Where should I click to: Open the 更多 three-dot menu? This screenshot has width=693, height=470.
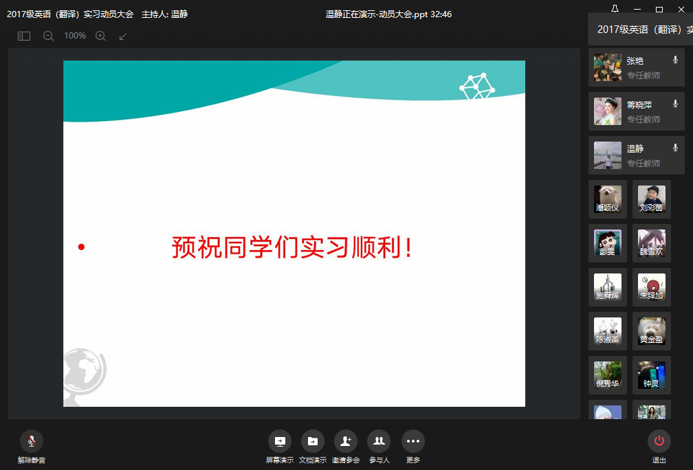click(x=413, y=441)
